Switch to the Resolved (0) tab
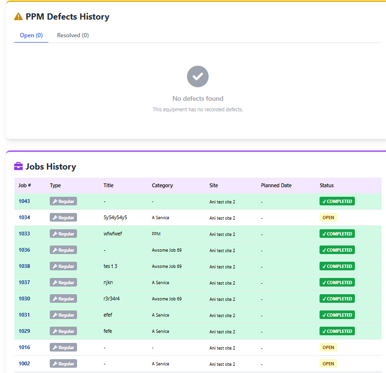 [73, 35]
